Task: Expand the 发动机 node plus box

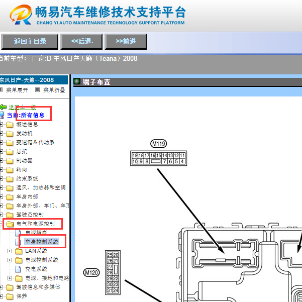Action: pos(1,134)
